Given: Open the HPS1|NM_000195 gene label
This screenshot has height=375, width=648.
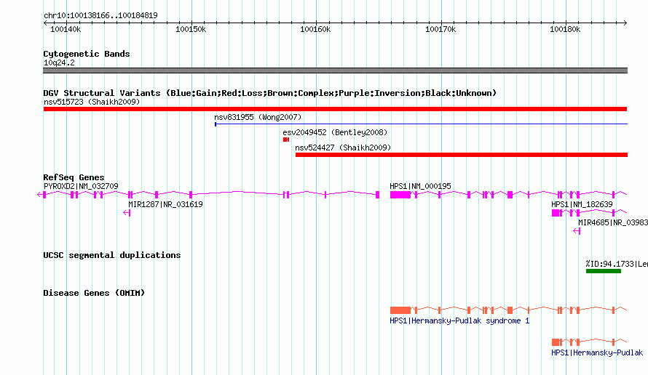Looking at the screenshot, I should 420,186.
